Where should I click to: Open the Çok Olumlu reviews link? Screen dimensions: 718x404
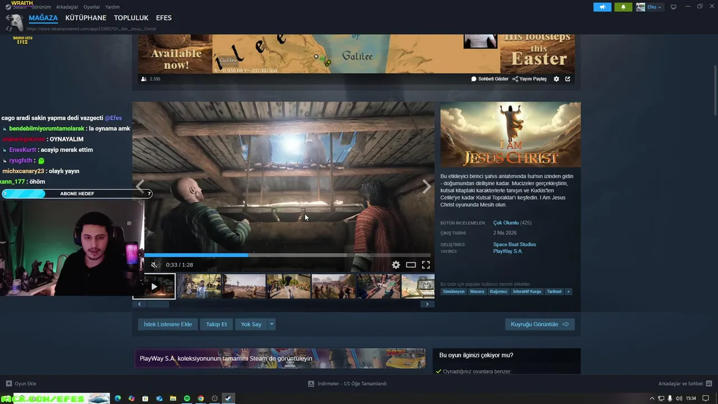pyautogui.click(x=506, y=223)
